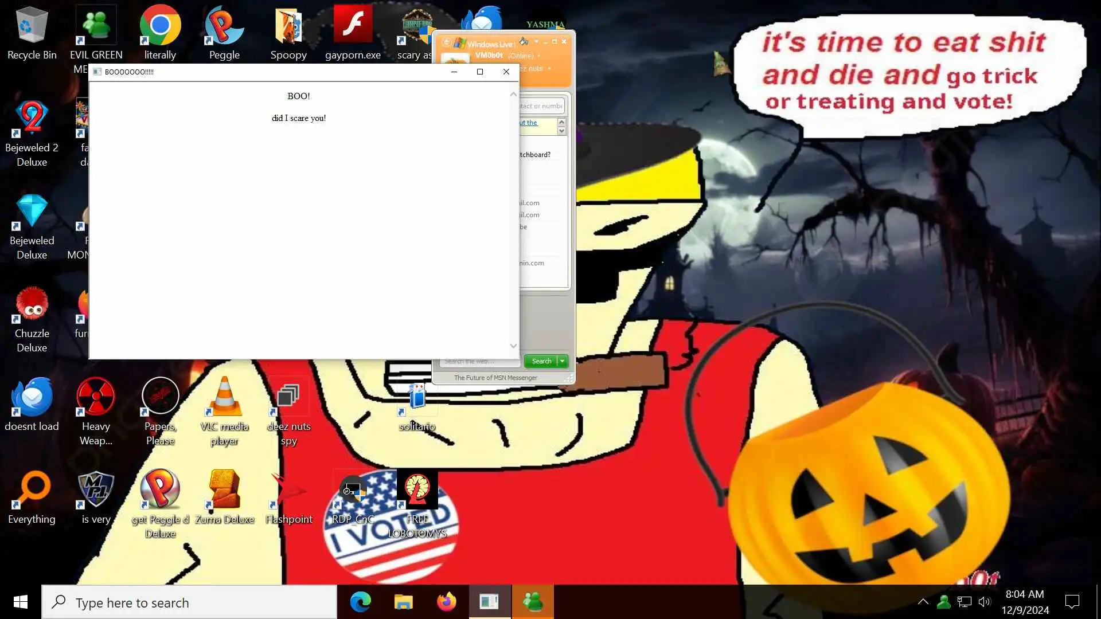Open the volume control in system tray

click(x=985, y=602)
